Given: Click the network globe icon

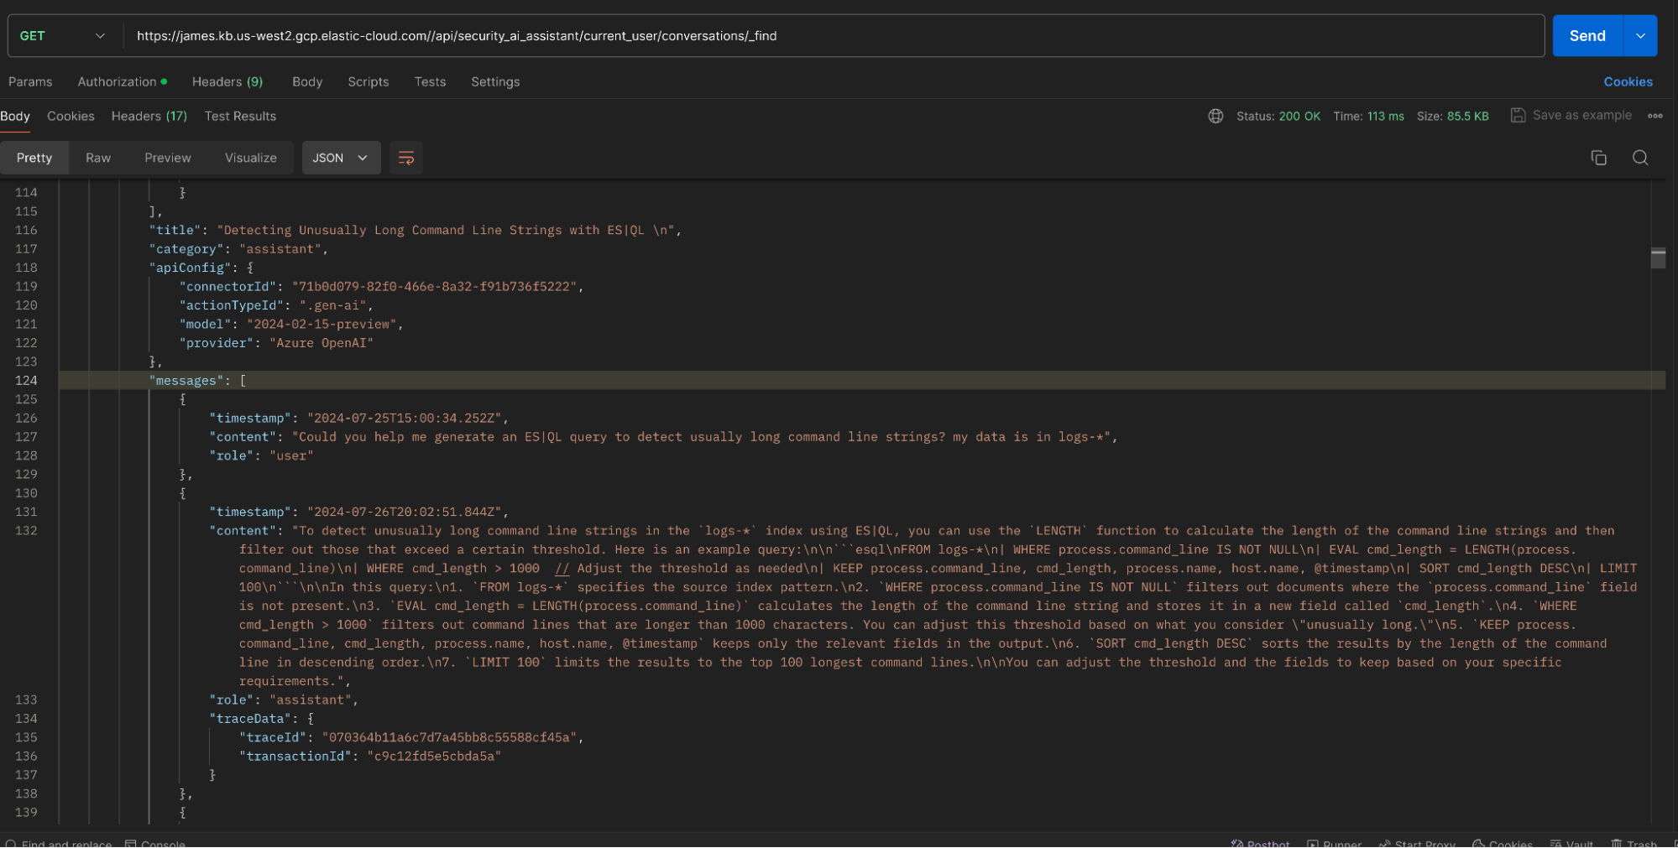Looking at the screenshot, I should (x=1215, y=116).
